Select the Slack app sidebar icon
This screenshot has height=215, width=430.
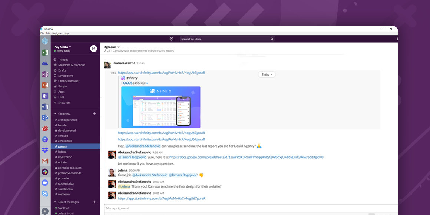(x=45, y=172)
